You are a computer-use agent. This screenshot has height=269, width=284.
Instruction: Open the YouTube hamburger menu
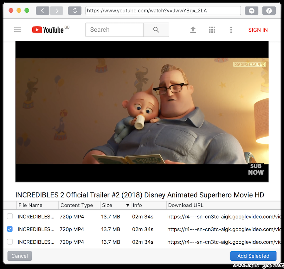coord(18,30)
